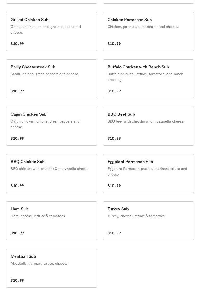
Task: Select the Eggplant Parmesan Sub card
Action: pyautogui.click(x=148, y=174)
